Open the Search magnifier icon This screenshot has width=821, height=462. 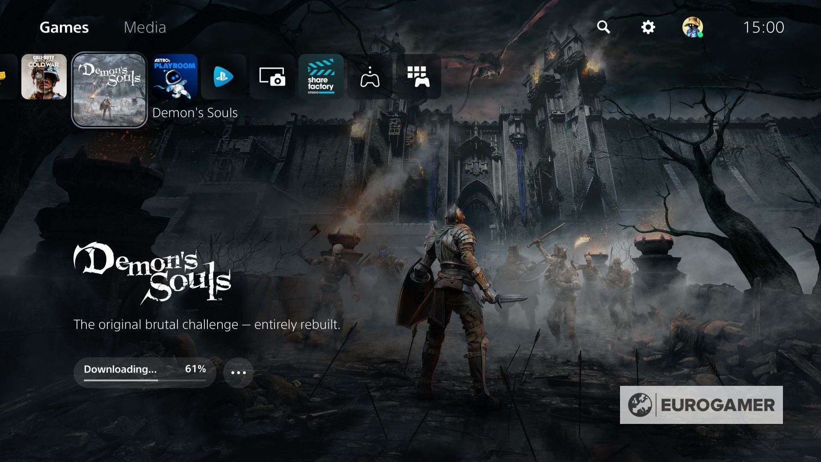coord(603,27)
